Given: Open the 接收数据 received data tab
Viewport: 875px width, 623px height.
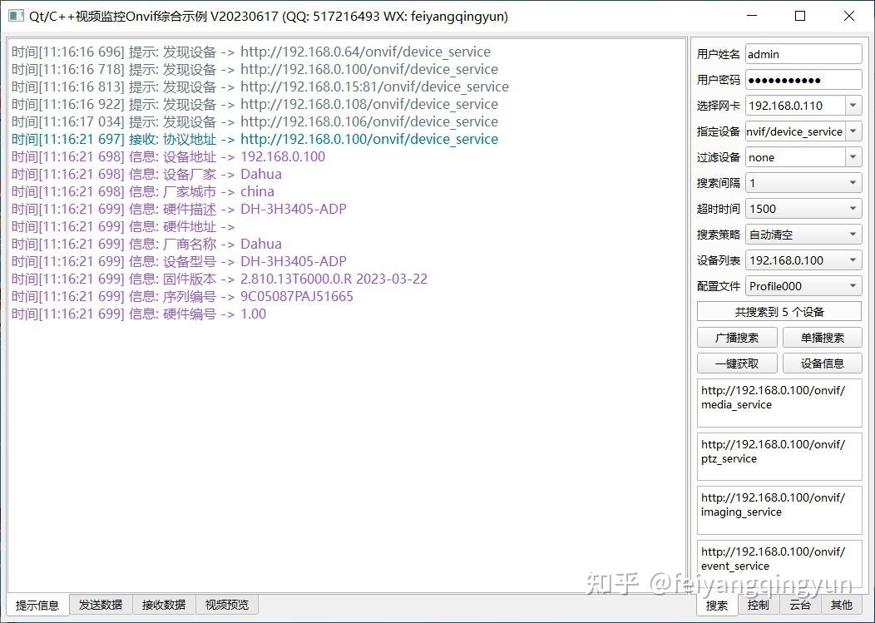Looking at the screenshot, I should point(163,605).
